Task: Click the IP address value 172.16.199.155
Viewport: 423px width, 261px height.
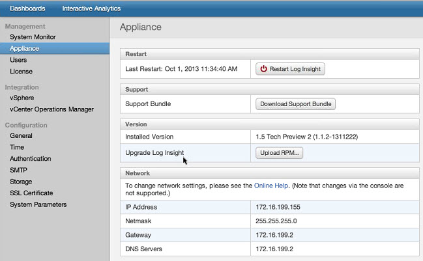Action: (278, 207)
